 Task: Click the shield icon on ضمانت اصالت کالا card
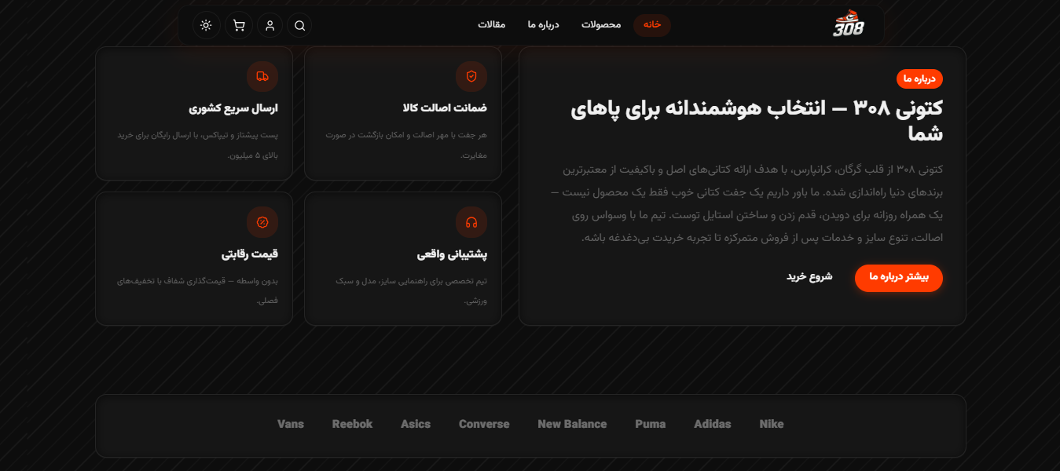[x=471, y=76]
